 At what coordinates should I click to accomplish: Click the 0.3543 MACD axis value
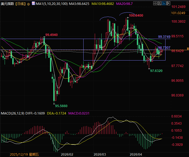click(x=176, y=123)
